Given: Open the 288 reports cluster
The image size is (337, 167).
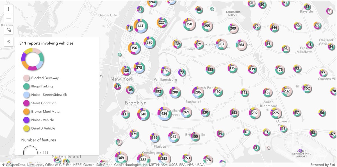Looking at the screenshot, I should 175,92.
